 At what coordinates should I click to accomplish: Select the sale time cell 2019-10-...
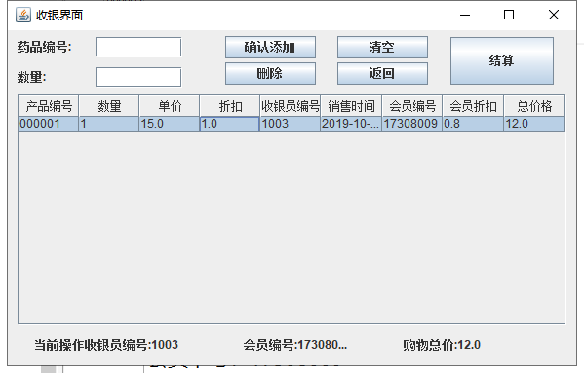tap(351, 124)
